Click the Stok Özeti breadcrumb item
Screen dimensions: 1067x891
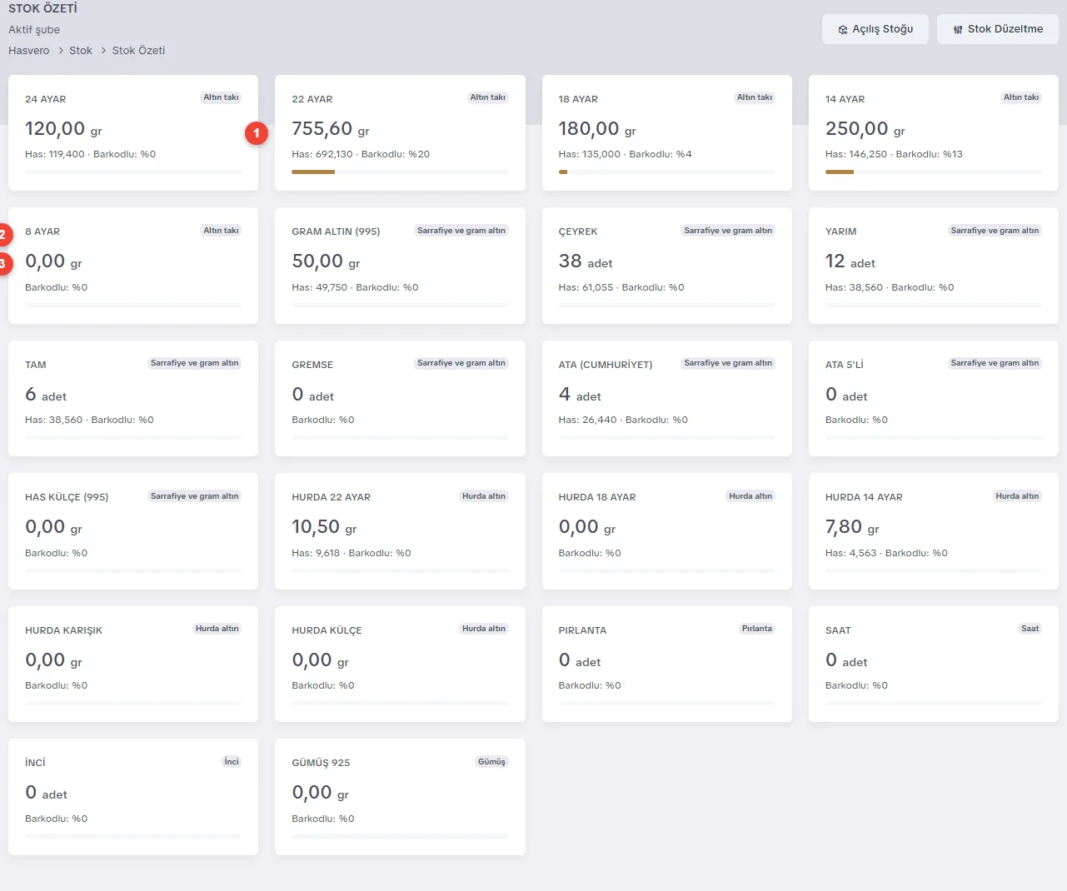click(139, 51)
